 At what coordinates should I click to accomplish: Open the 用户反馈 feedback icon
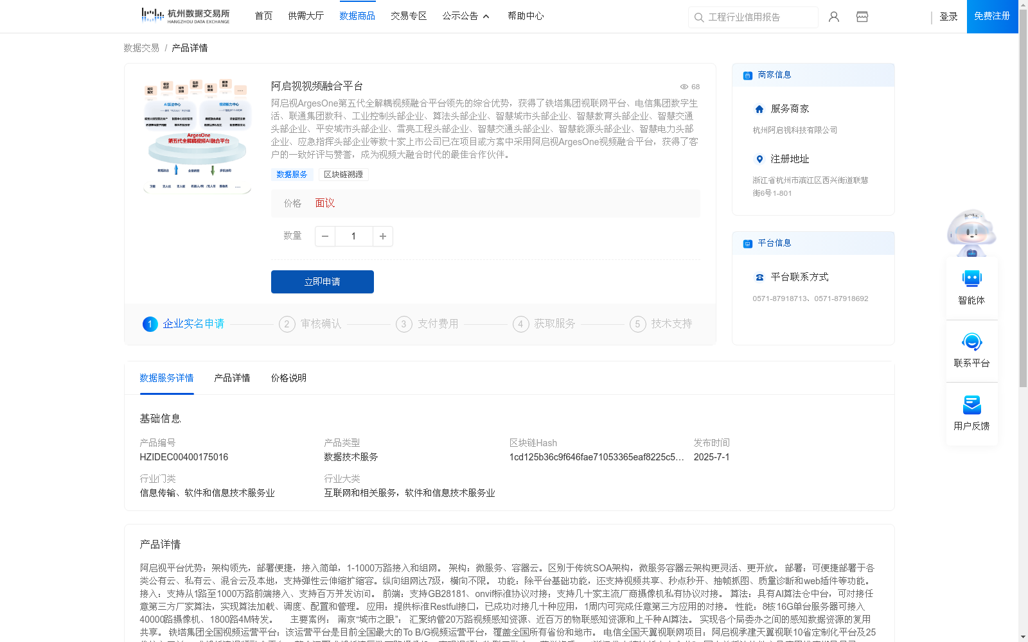971,404
